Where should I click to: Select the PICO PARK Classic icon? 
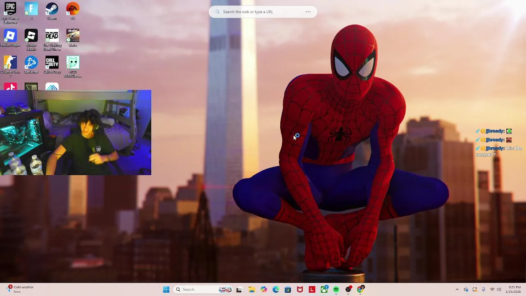73,67
